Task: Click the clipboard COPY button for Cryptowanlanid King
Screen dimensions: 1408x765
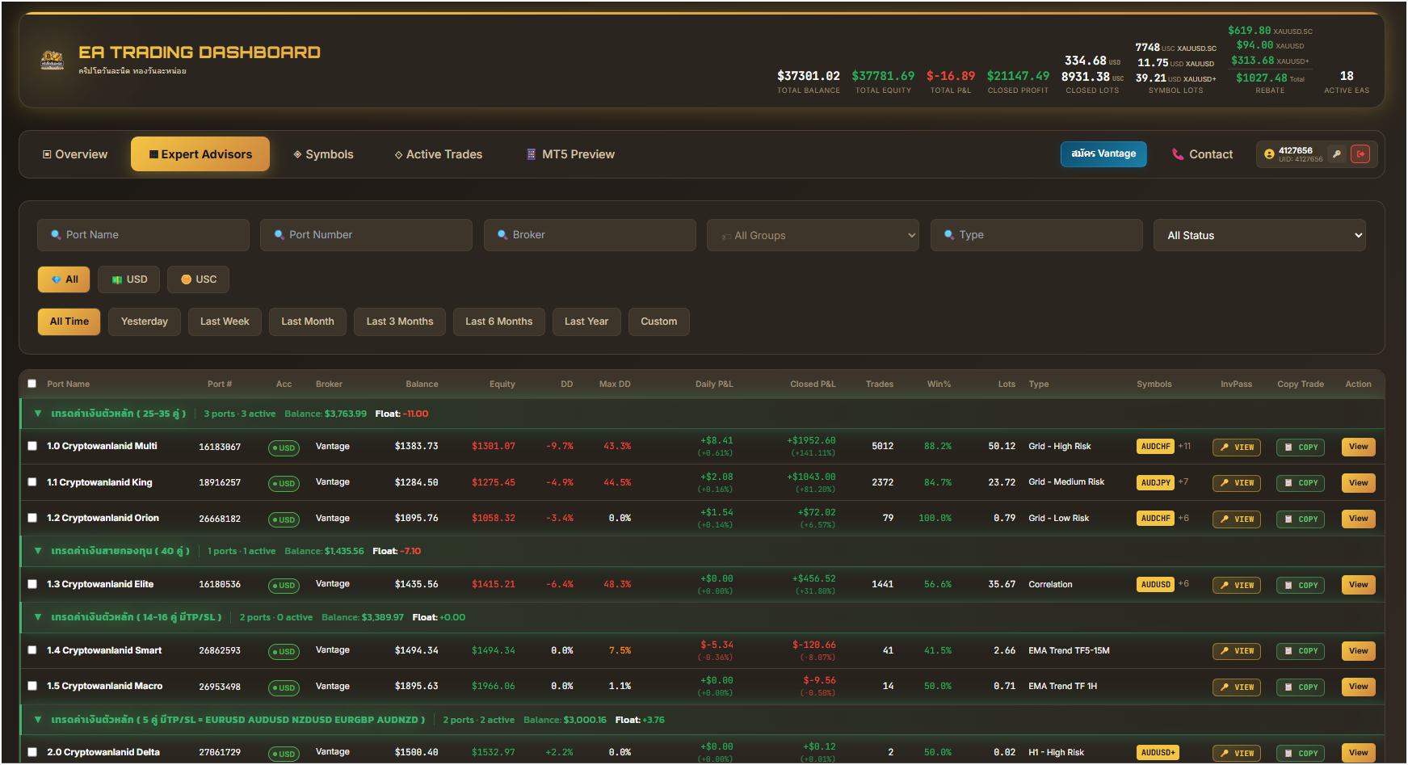Action: 1300,483
